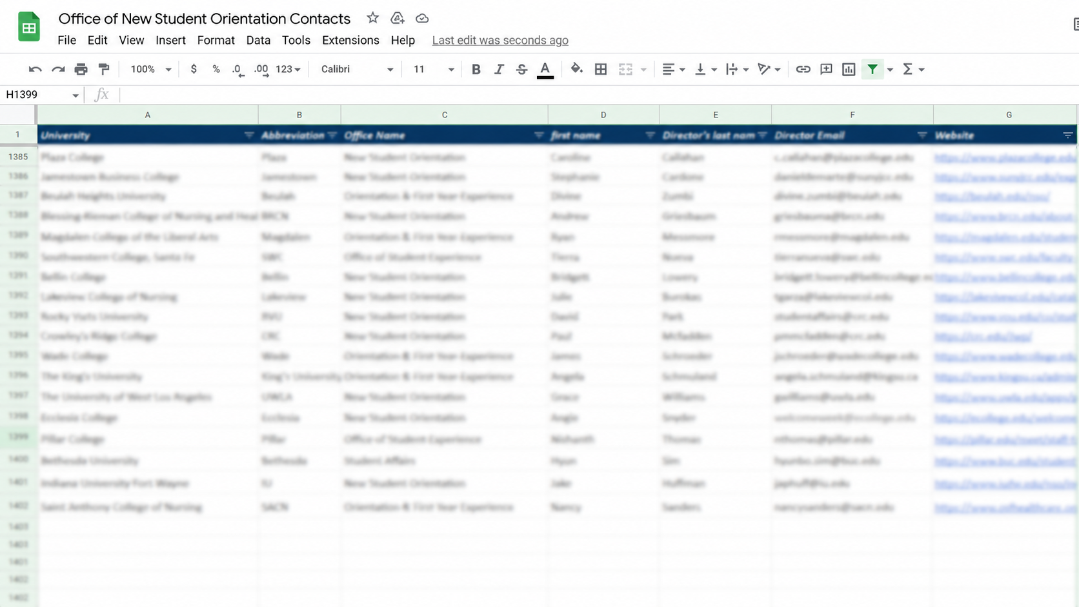The height and width of the screenshot is (607, 1079).
Task: Open the Website column filter
Action: (x=1068, y=135)
